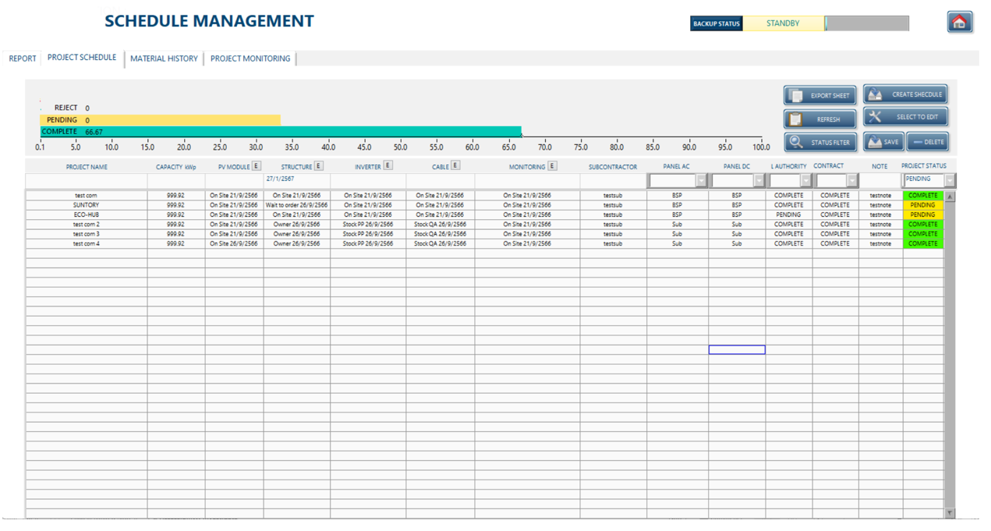Click 'test com 2' Stock PP inverter cell
This screenshot has width=991, height=531.
click(368, 225)
